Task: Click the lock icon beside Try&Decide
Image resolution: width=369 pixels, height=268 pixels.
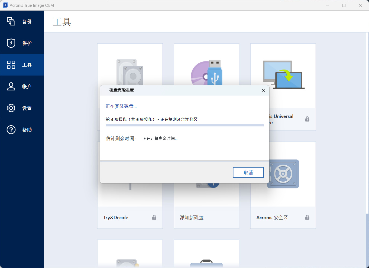Action: tap(154, 217)
